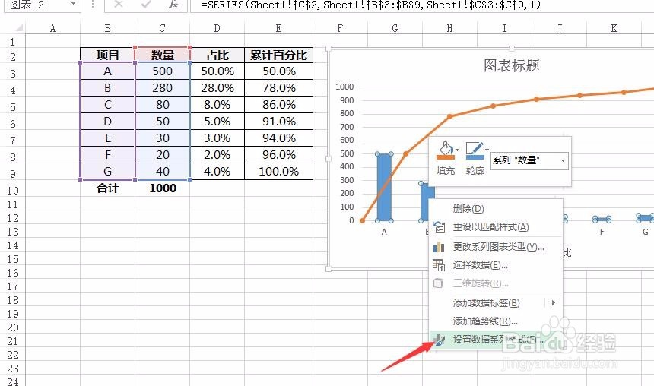Click the 项目 header cell
Screen dimensions: 654x386
pos(108,55)
